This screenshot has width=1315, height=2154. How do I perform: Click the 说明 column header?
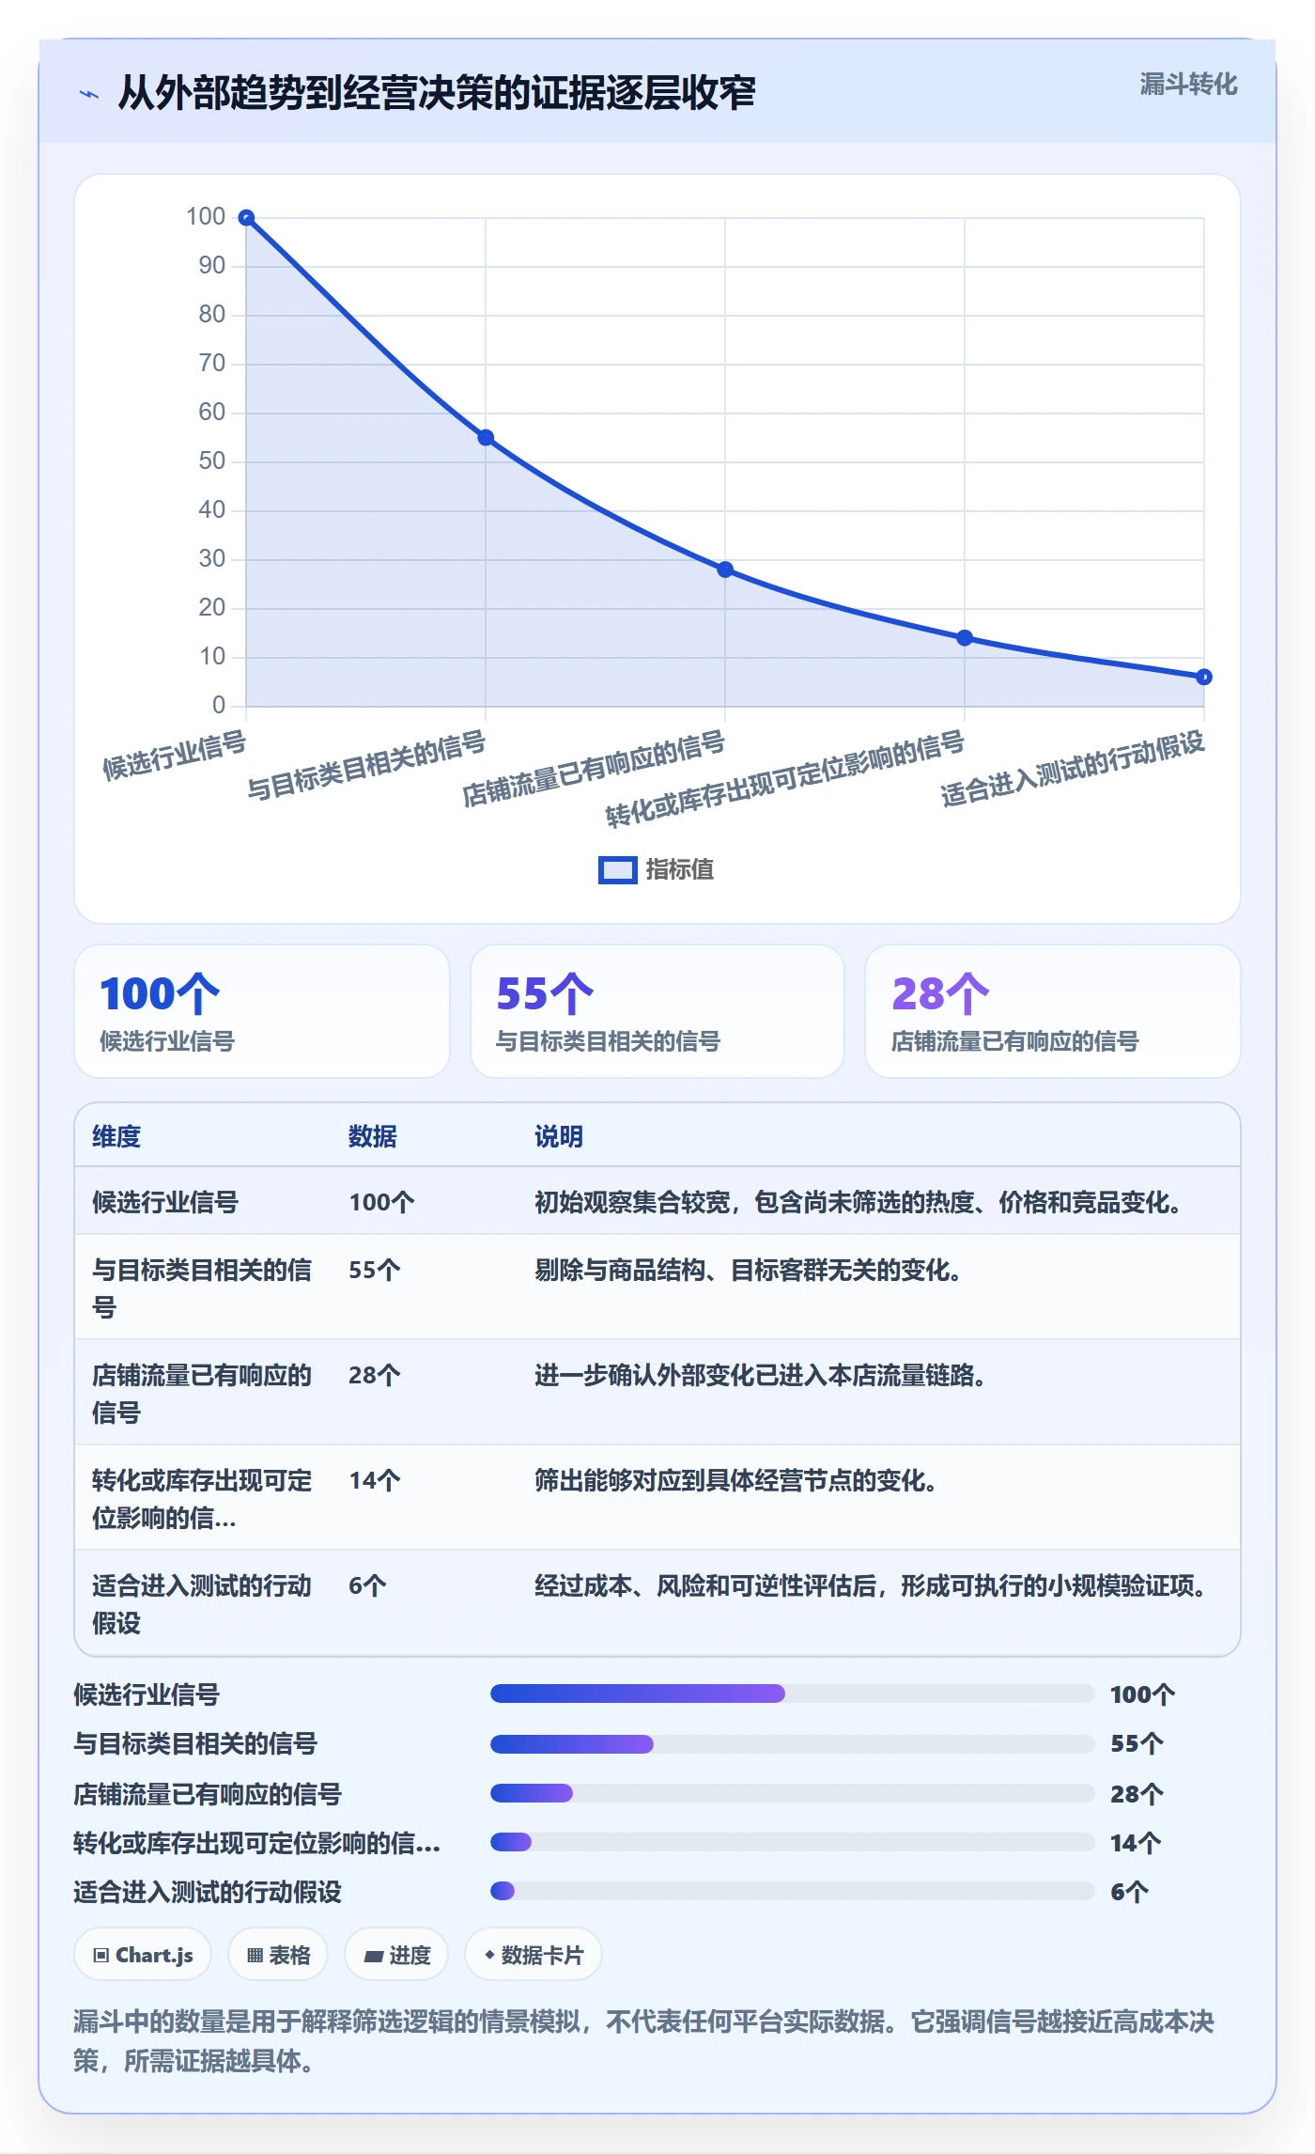559,1136
